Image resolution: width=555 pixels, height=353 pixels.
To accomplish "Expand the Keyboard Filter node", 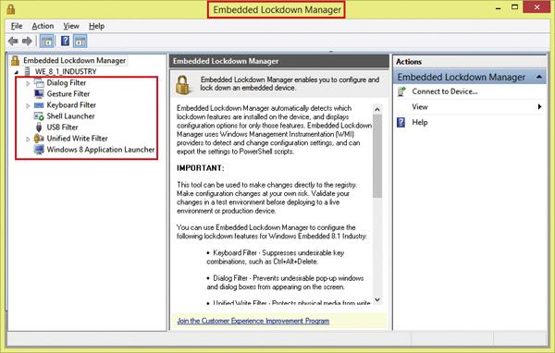I will pos(28,105).
